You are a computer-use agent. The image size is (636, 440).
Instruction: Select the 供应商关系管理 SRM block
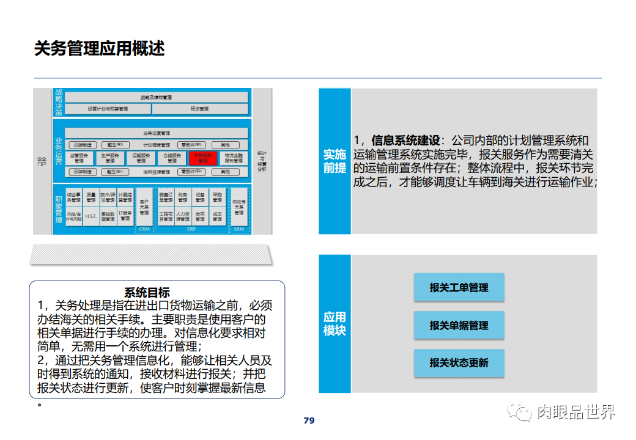239,208
